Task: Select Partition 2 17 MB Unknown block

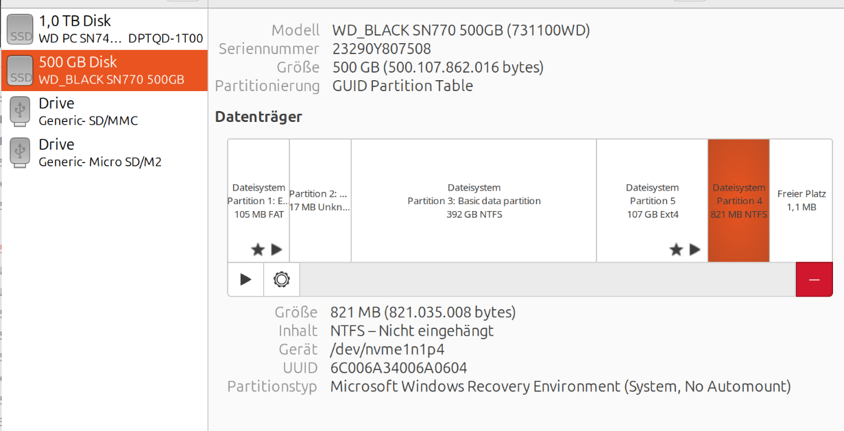Action: (320, 201)
